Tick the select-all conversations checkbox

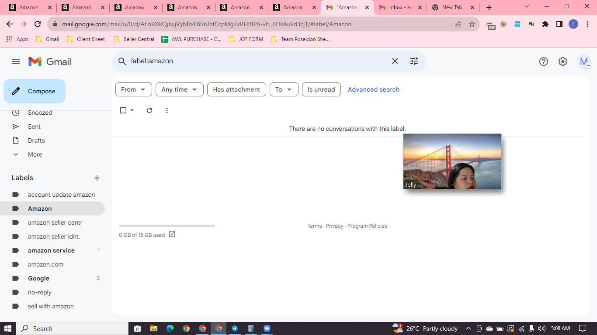click(x=123, y=110)
